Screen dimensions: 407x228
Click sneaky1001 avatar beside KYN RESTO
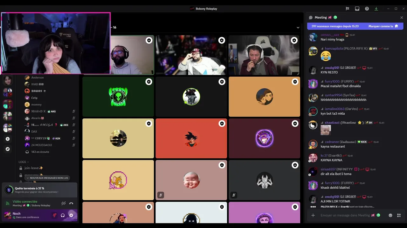(313, 70)
